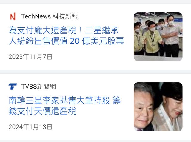Viewport: 191px width, 142px height.
Task: Click the 三星繼承 text in first headline
Action: [x=102, y=30]
